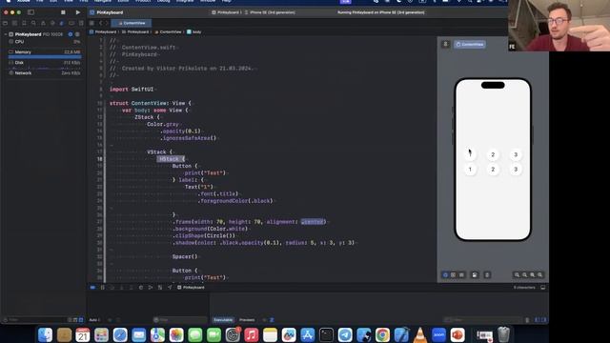Open the related items grid menu
Screen dimensions: 610x343
click(x=91, y=23)
